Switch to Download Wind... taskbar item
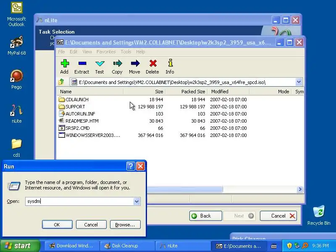Image resolution: width=336 pixels, height=252 pixels. coord(71,246)
